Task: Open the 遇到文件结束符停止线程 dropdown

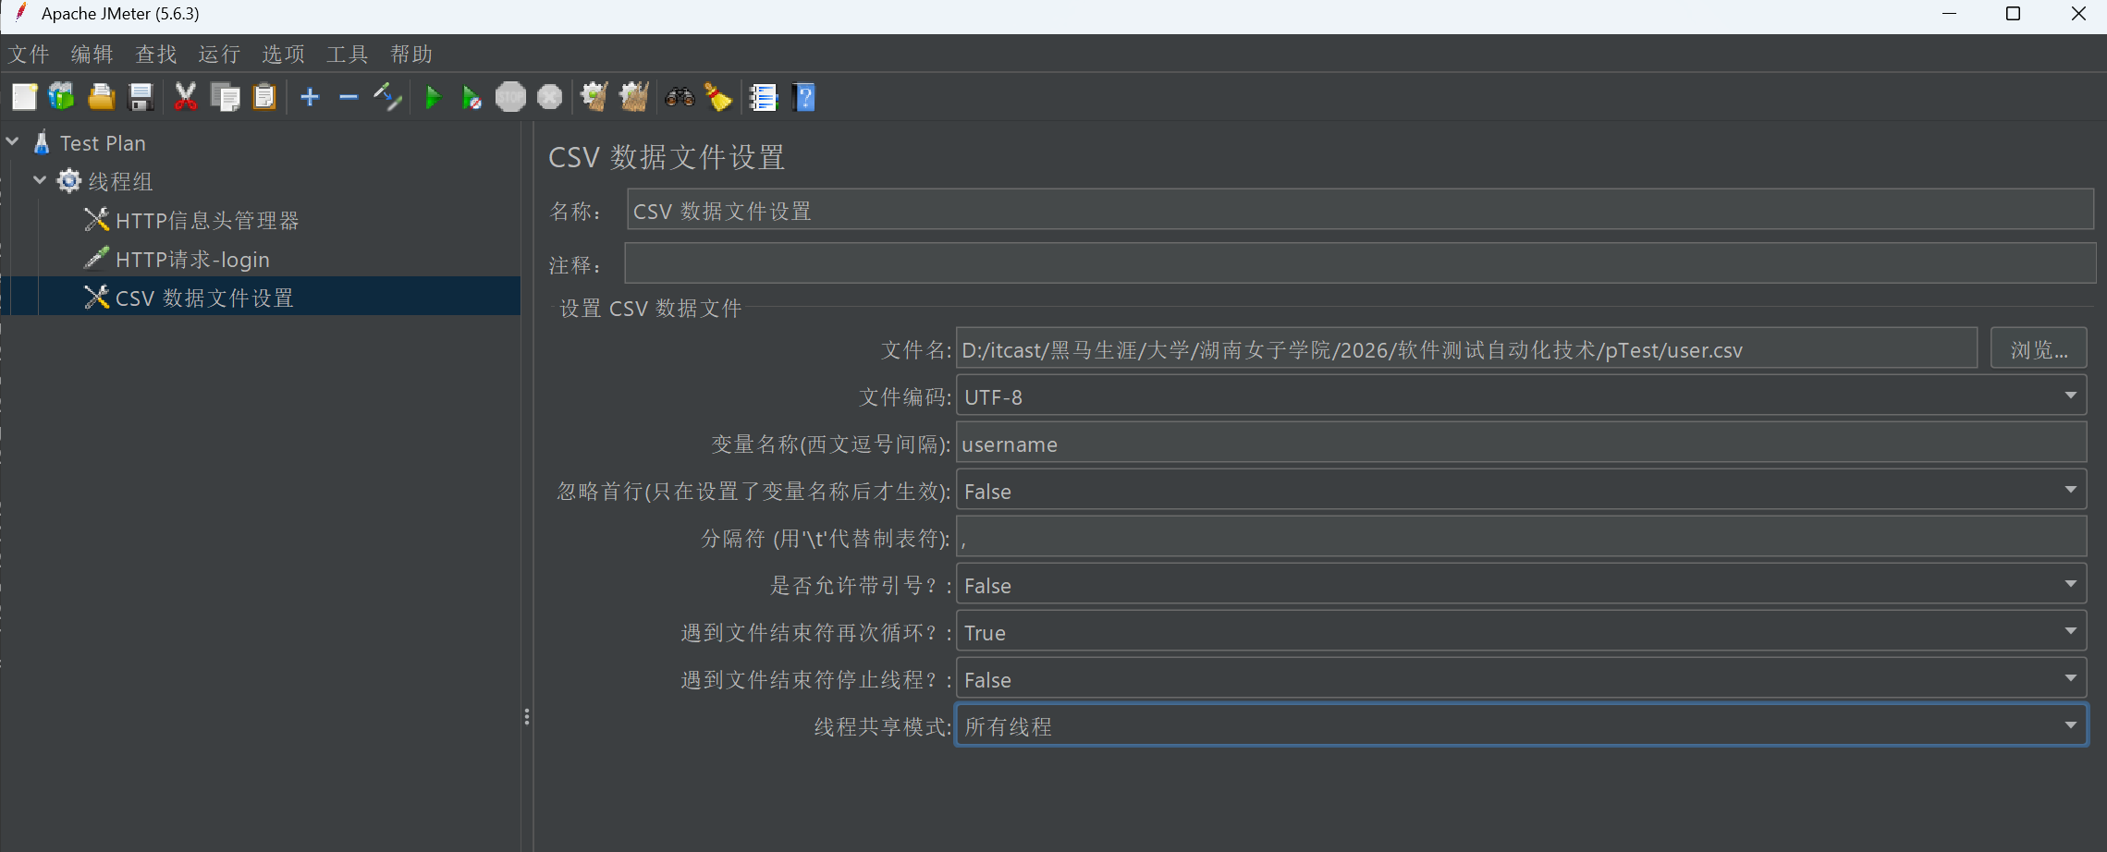Action: [1521, 679]
